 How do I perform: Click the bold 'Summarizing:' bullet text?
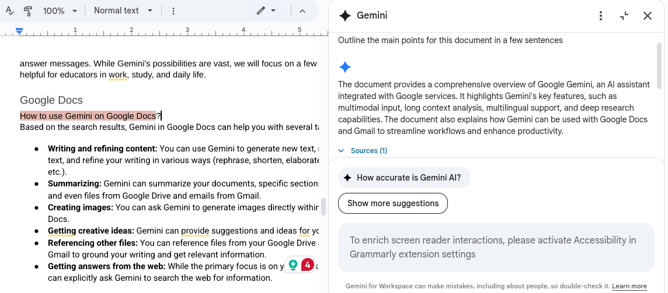pos(75,184)
